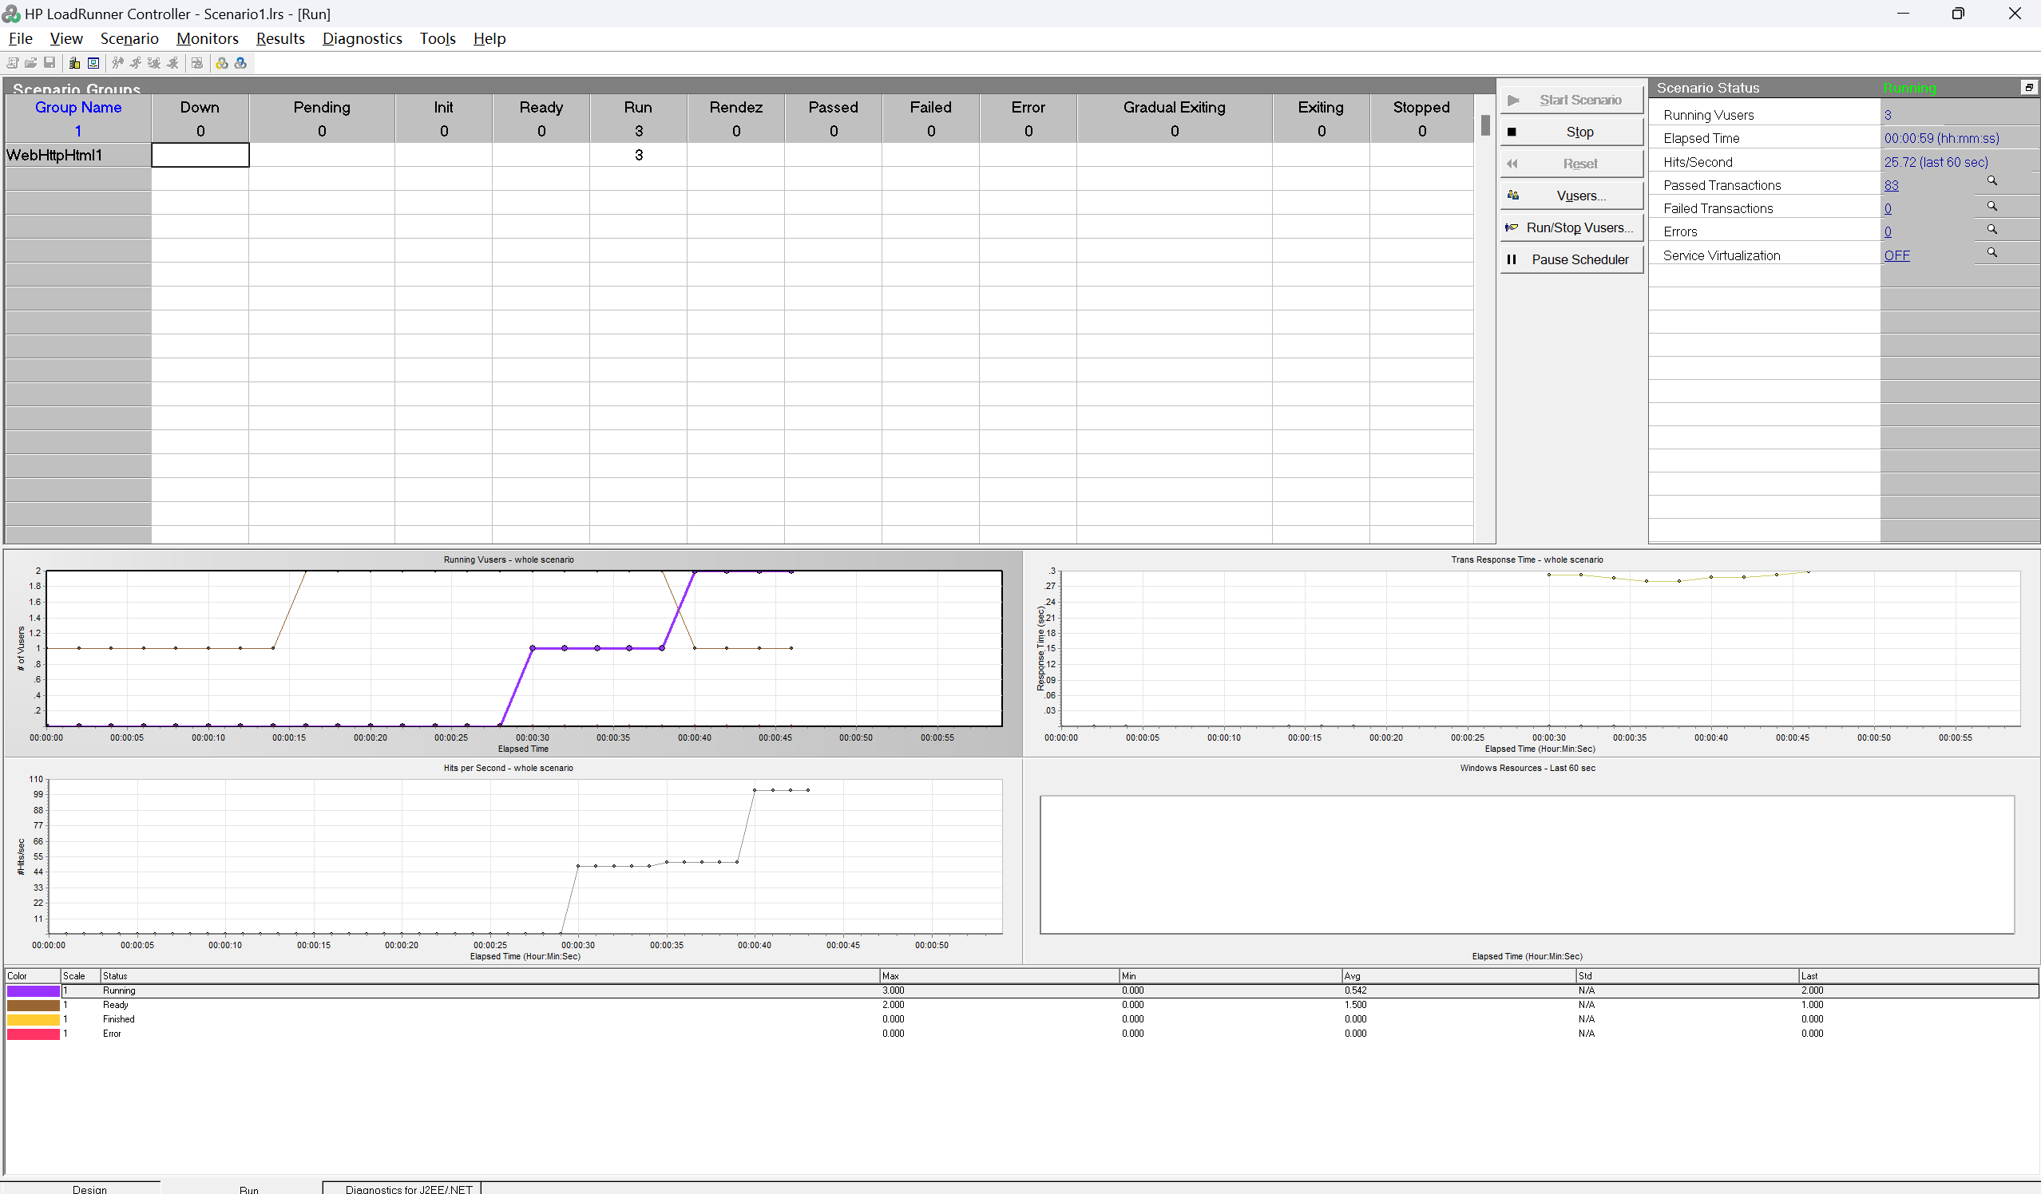Undock the Scenario Status panel

pos(2028,88)
